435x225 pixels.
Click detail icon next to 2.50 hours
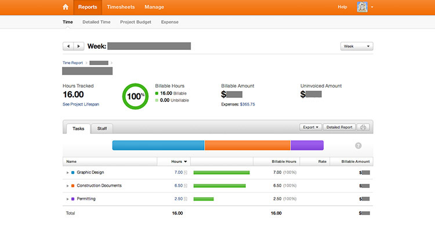[186, 199]
